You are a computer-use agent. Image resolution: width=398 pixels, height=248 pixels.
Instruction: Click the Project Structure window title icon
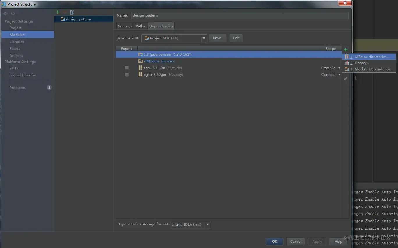pos(3,4)
